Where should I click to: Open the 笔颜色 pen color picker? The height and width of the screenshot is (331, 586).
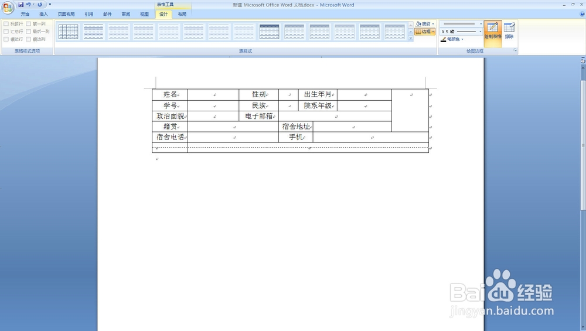(x=452, y=39)
